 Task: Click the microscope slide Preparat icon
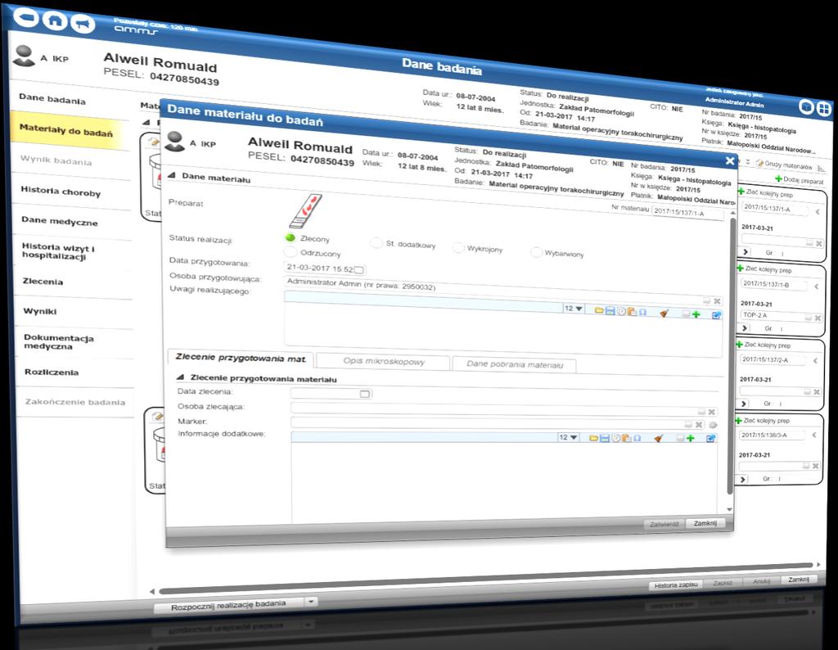306,211
